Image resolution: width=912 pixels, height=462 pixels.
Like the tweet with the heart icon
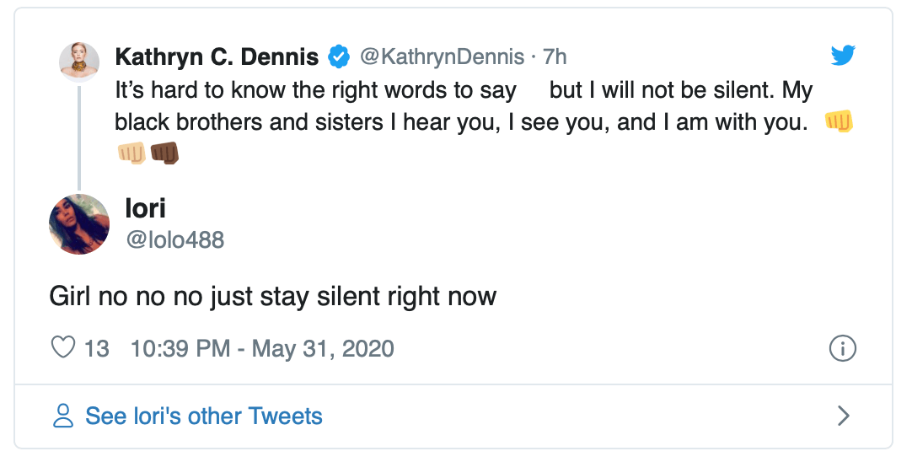[63, 347]
